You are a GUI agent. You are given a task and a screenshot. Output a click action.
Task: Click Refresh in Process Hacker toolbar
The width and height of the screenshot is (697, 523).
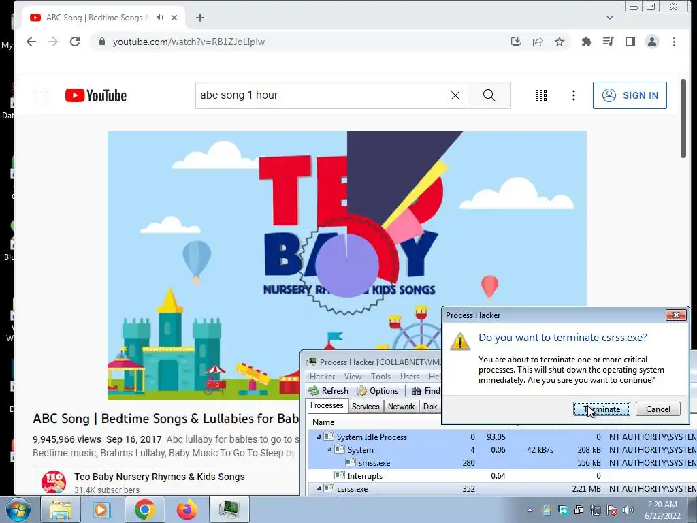(x=329, y=391)
